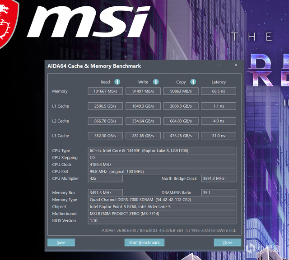Select L1 Cache write 1849.3 GB/s
Screen dimensions: 289x260
143,106
